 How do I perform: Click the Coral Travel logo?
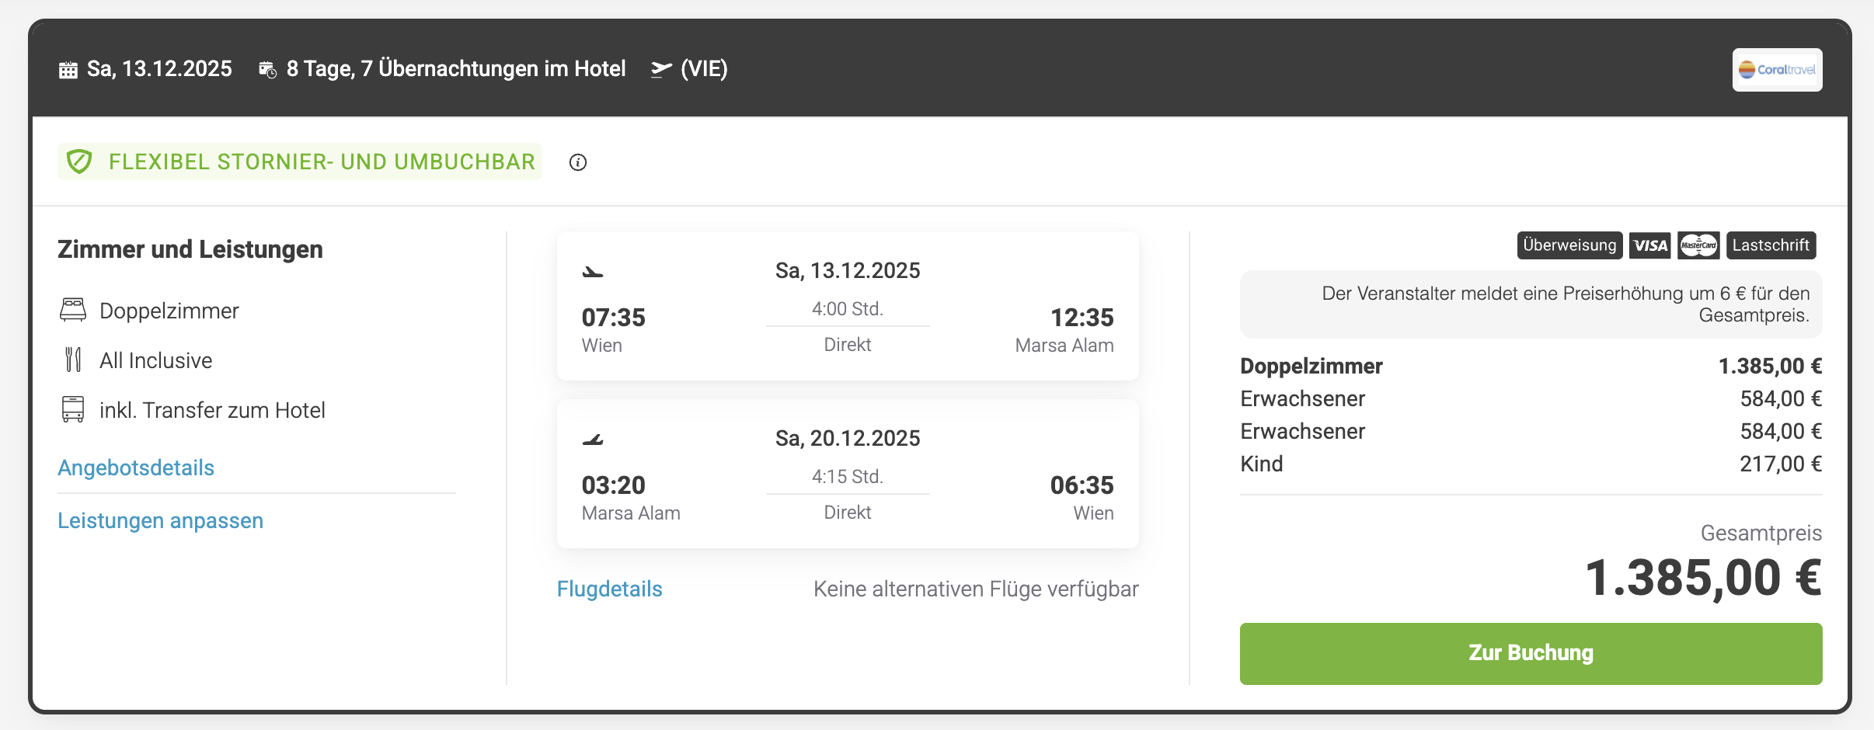(x=1777, y=70)
